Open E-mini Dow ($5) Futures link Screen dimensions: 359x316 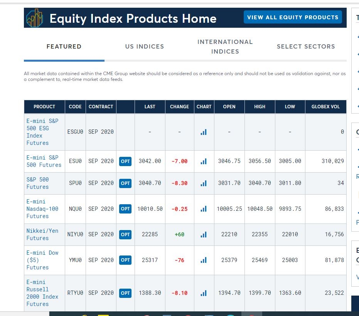[42, 260]
